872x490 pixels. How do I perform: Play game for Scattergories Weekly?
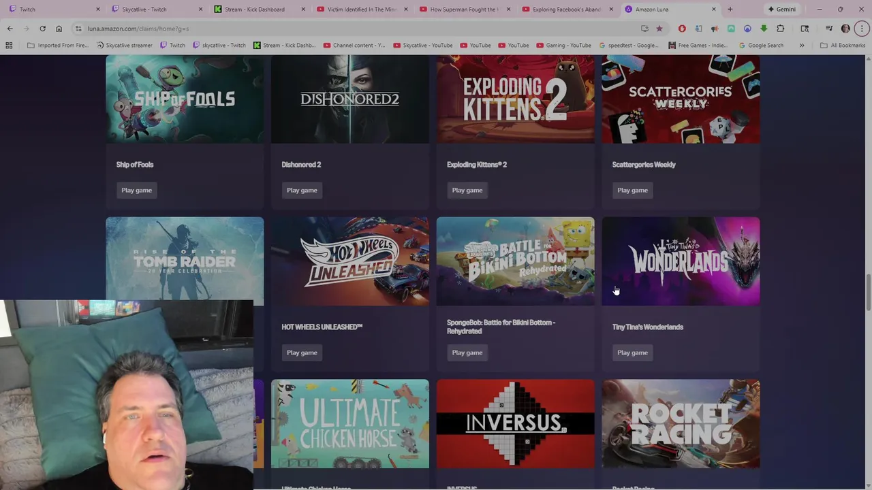632,190
